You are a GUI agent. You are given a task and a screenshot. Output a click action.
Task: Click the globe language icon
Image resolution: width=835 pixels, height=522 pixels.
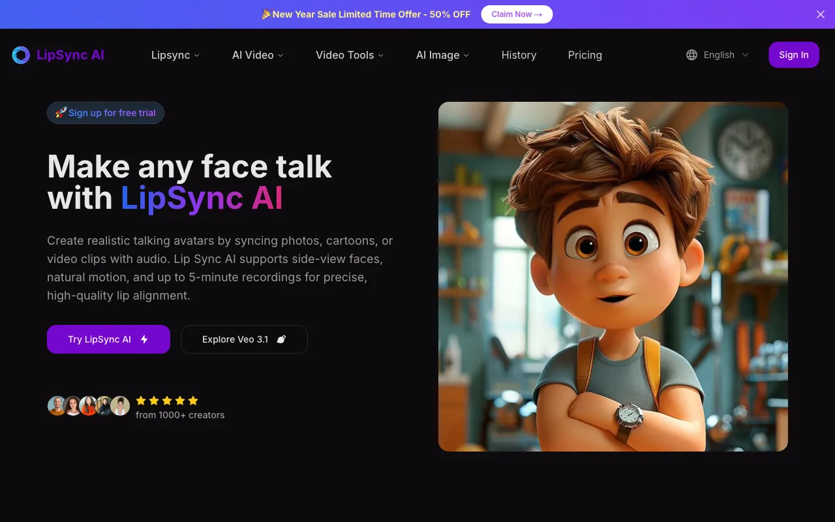(692, 55)
